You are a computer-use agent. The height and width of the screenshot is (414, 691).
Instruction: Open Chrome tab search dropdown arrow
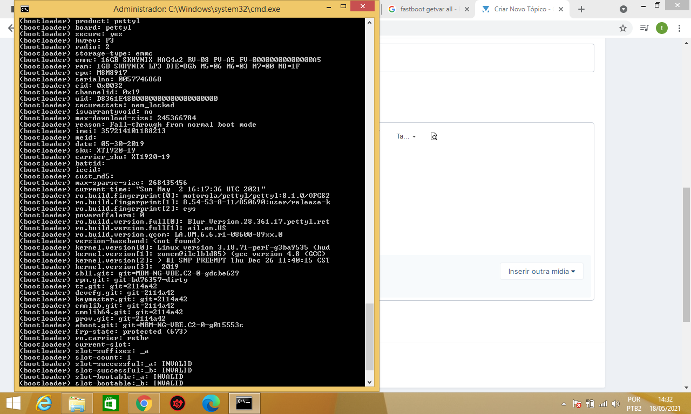(624, 9)
